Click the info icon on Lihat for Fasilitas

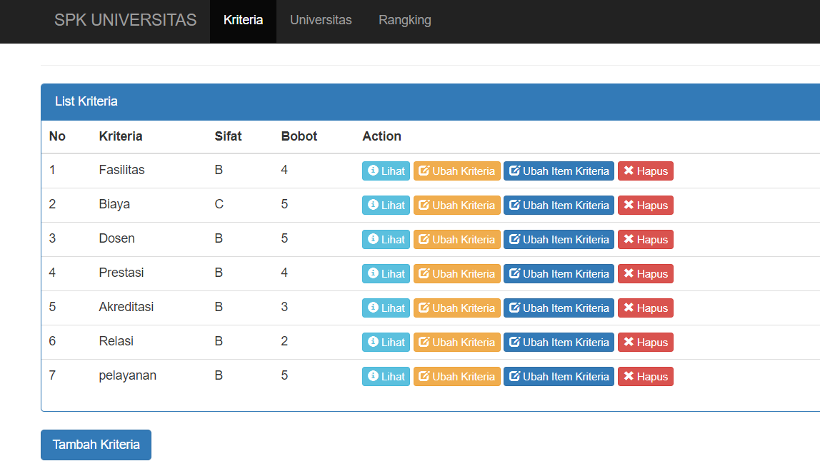(373, 171)
